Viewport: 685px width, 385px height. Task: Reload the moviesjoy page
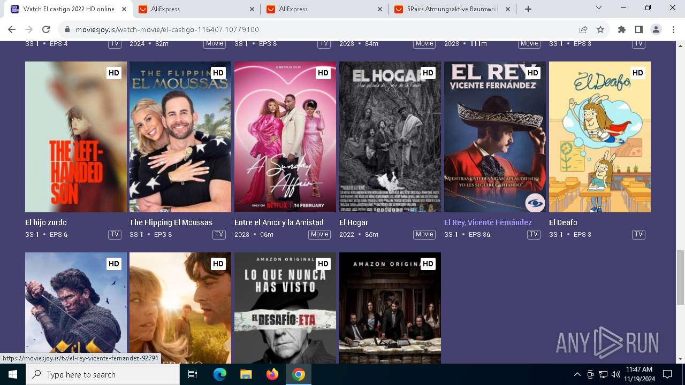[46, 29]
